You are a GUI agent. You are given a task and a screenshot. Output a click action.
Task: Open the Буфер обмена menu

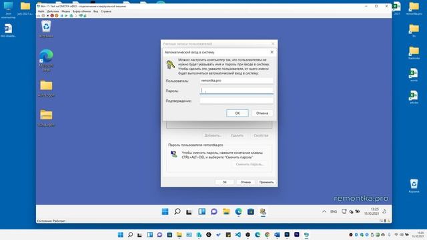(x=81, y=11)
